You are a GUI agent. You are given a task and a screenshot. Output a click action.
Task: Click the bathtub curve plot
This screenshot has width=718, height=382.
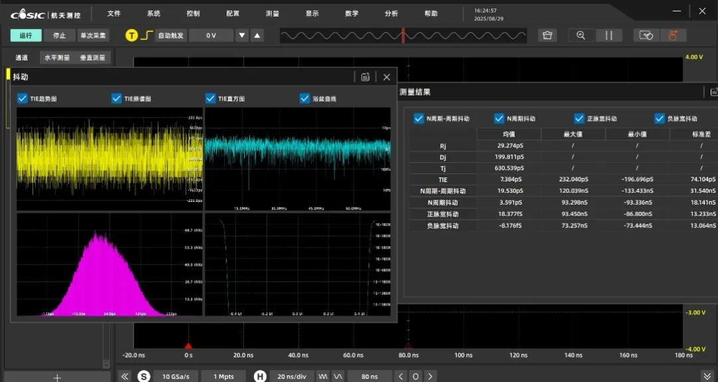(x=298, y=264)
